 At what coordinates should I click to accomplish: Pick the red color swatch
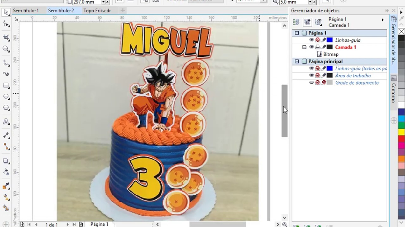401,139
